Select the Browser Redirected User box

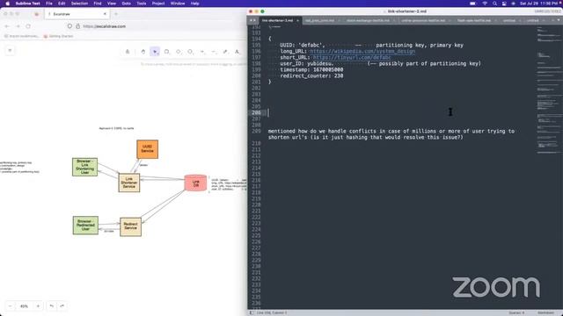(85, 226)
